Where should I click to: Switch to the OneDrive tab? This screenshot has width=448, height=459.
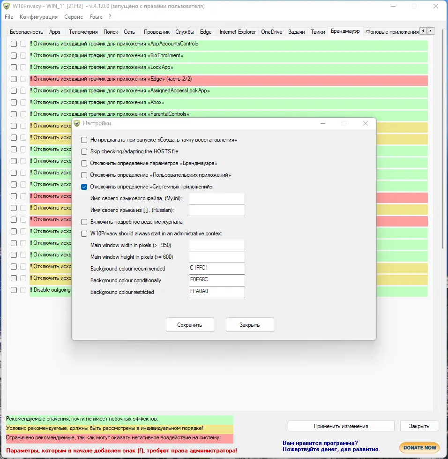[271, 32]
